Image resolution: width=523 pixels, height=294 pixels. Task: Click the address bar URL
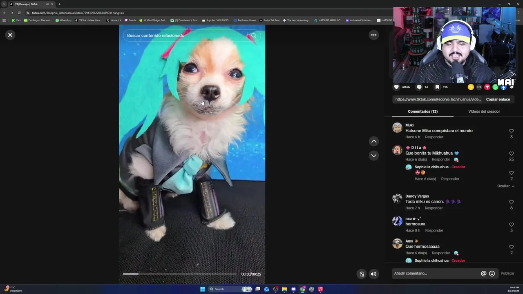coord(78,13)
